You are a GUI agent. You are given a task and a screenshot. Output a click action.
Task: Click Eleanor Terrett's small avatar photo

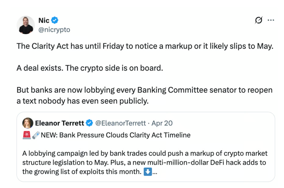(x=28, y=123)
